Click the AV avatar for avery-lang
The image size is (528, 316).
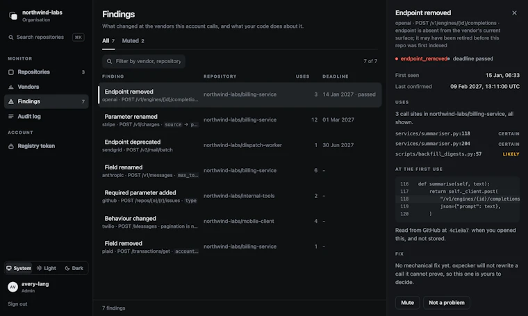13,287
